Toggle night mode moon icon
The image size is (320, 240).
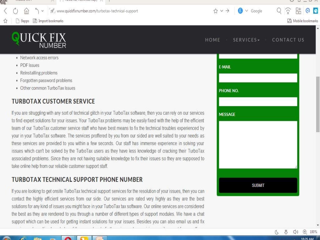pos(277,232)
